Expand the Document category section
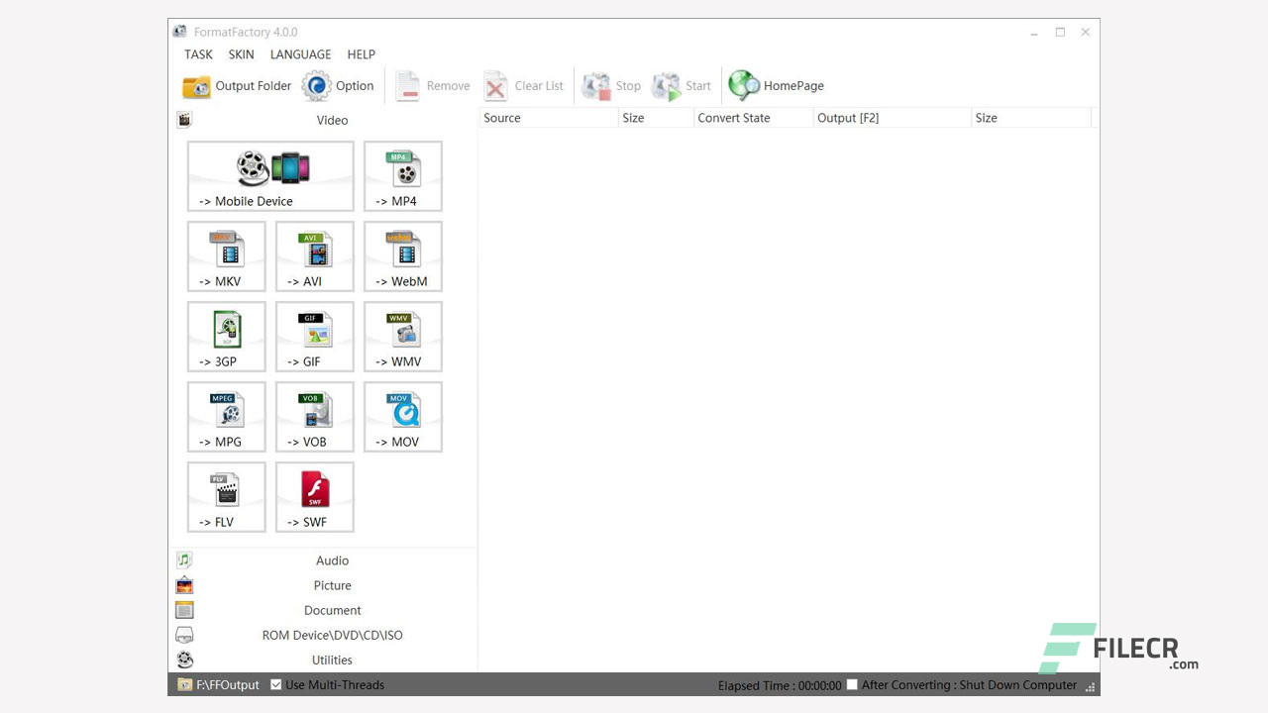 point(326,610)
